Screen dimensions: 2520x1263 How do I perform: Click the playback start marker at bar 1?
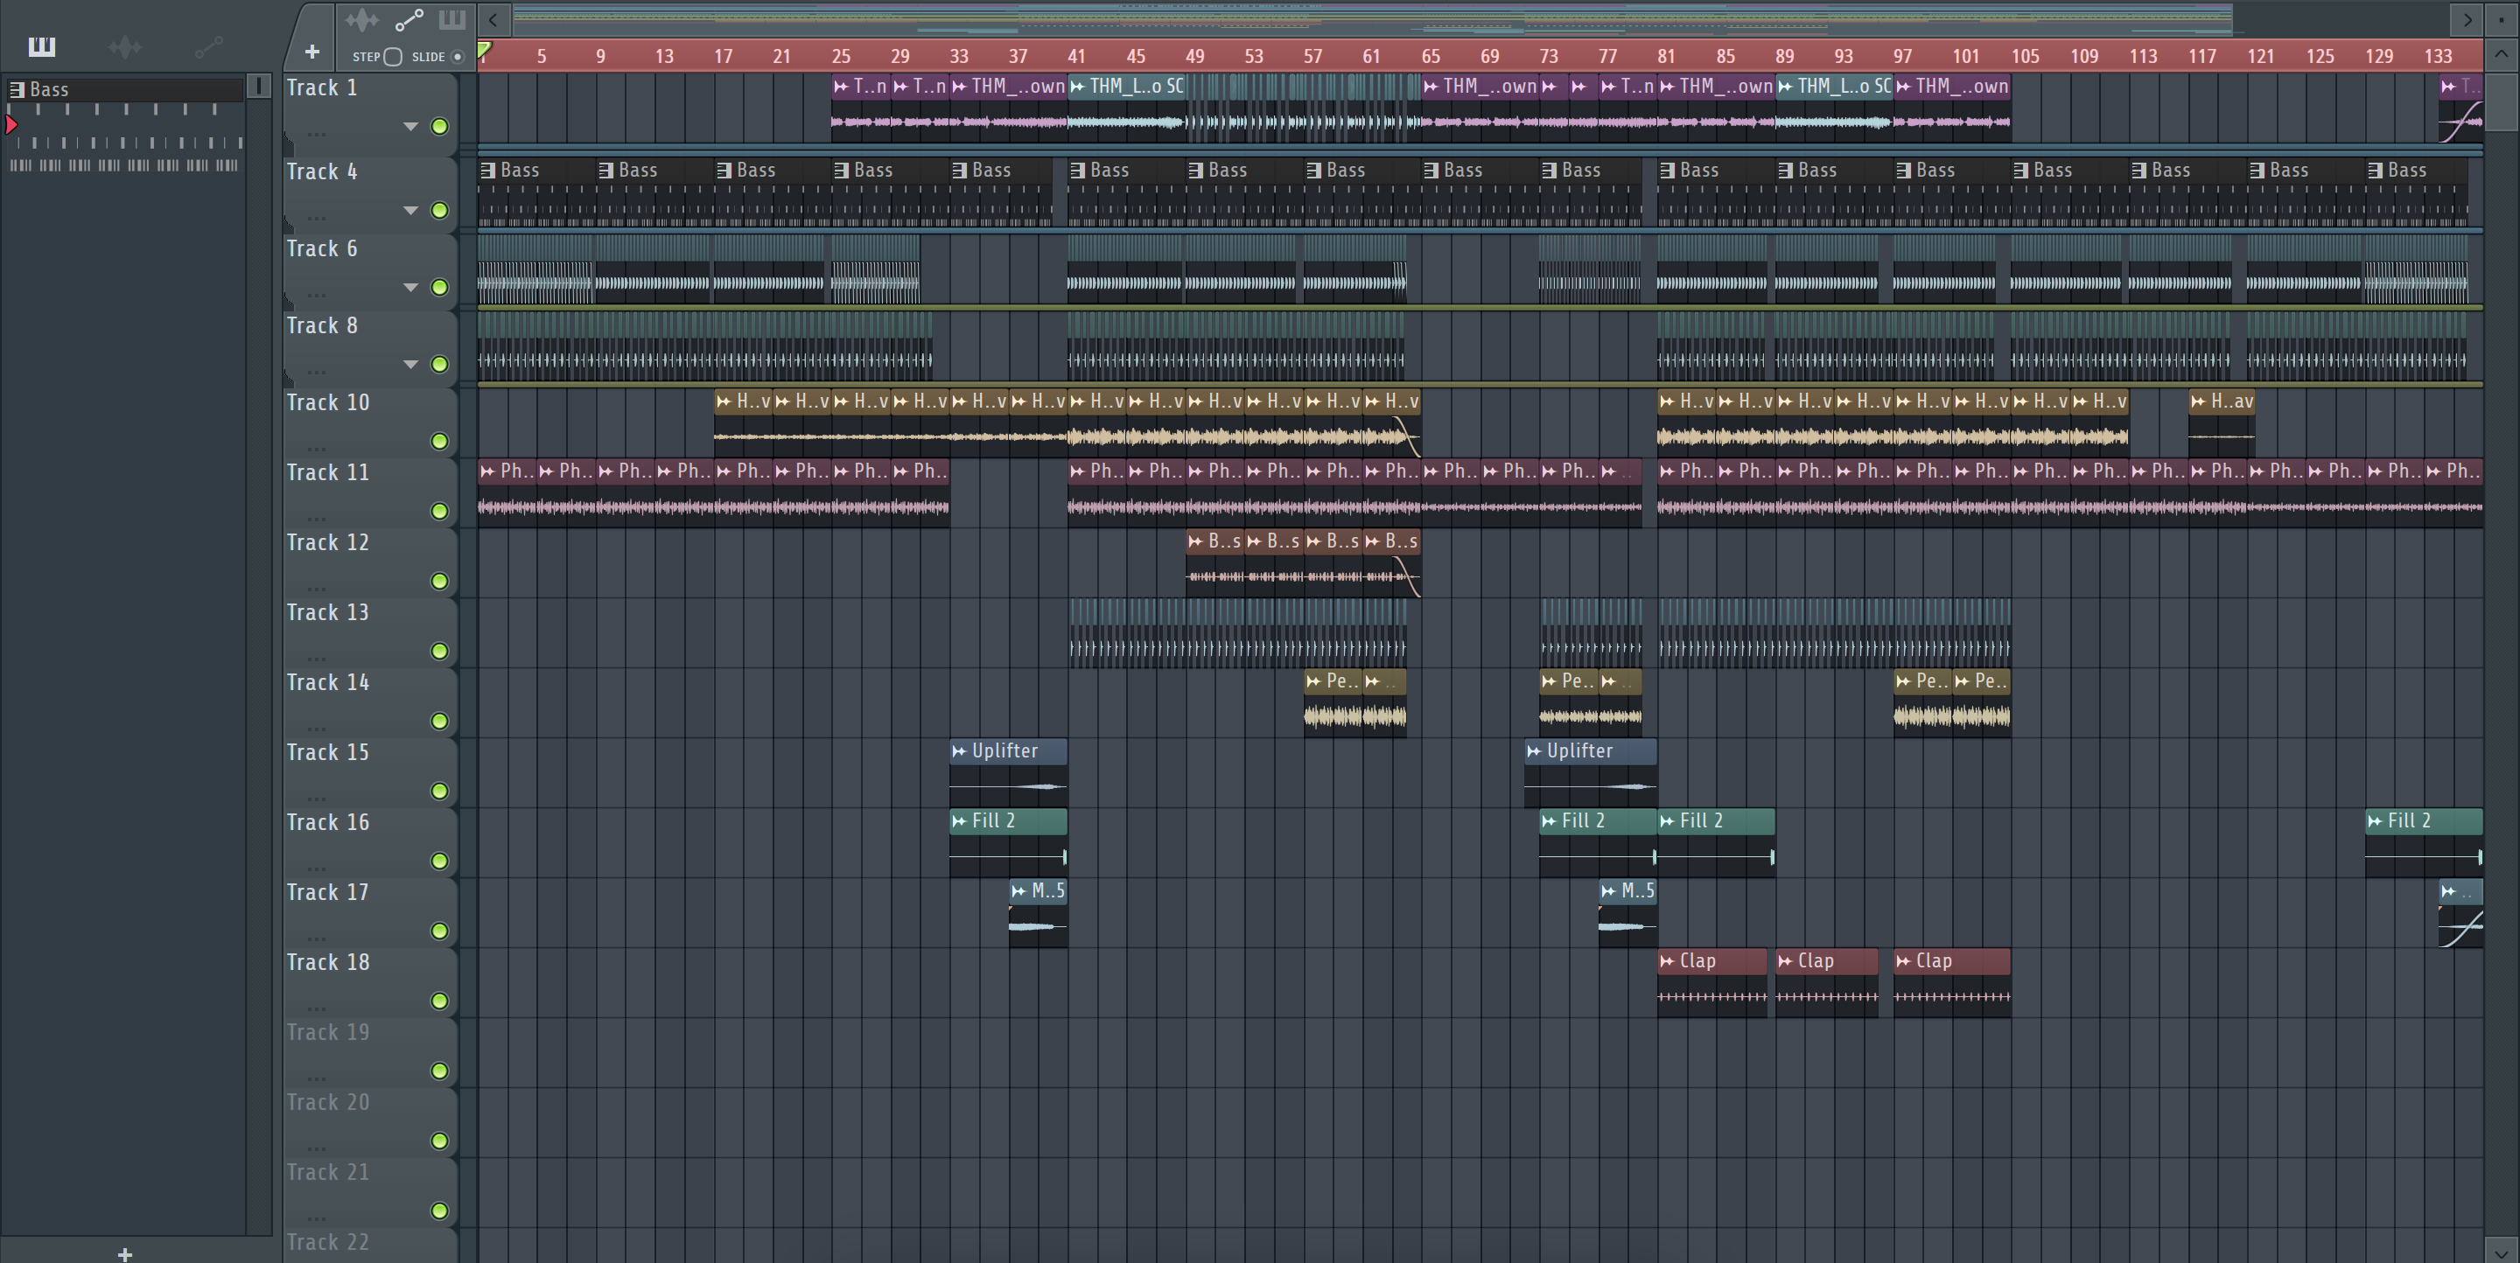pos(484,49)
